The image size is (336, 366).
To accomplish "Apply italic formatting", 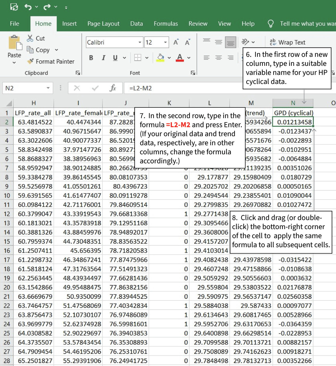I will (103, 58).
